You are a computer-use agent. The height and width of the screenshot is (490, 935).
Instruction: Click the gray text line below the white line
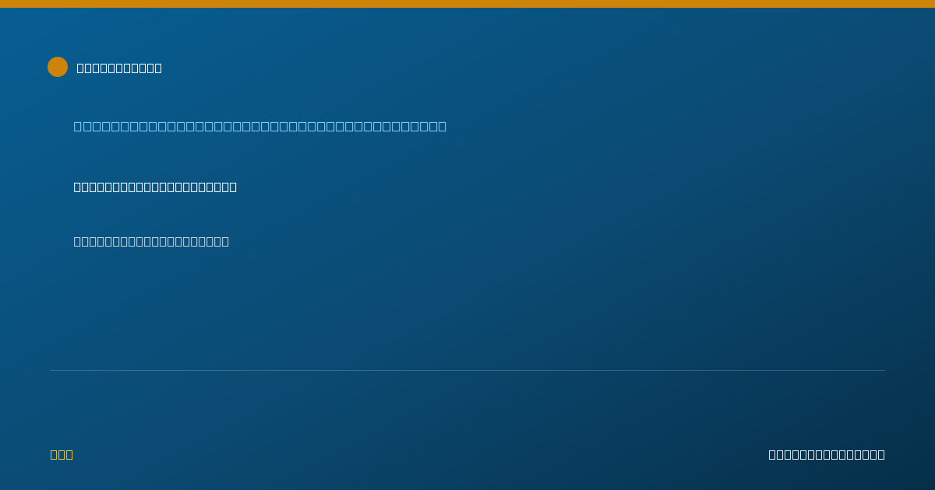(x=151, y=241)
